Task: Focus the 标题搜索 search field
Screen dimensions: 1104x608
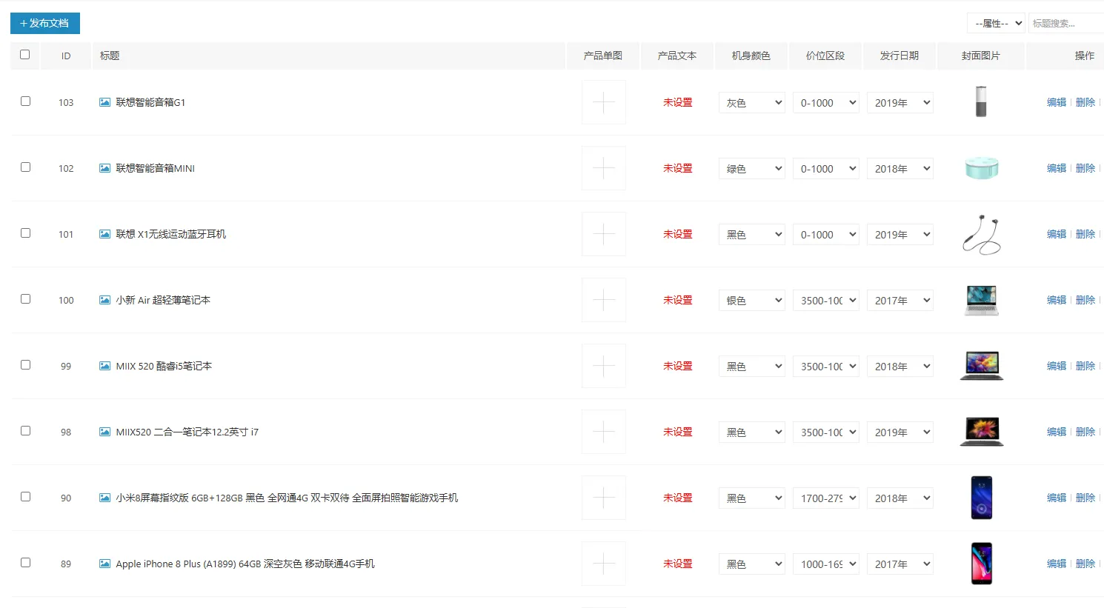Action: pyautogui.click(x=1066, y=23)
